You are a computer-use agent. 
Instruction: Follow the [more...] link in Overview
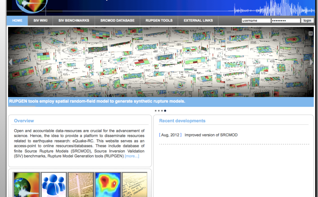click(132, 156)
